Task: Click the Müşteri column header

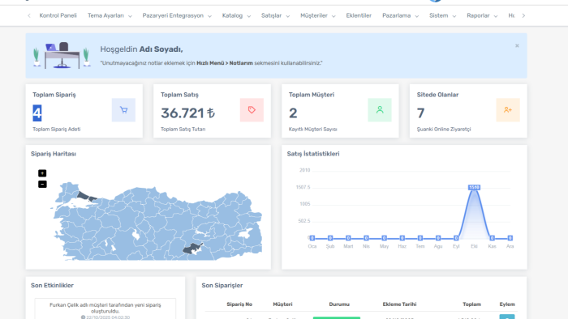Action: tap(282, 304)
